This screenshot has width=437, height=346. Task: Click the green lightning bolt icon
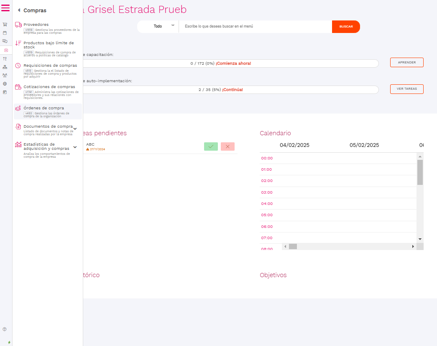point(9,342)
